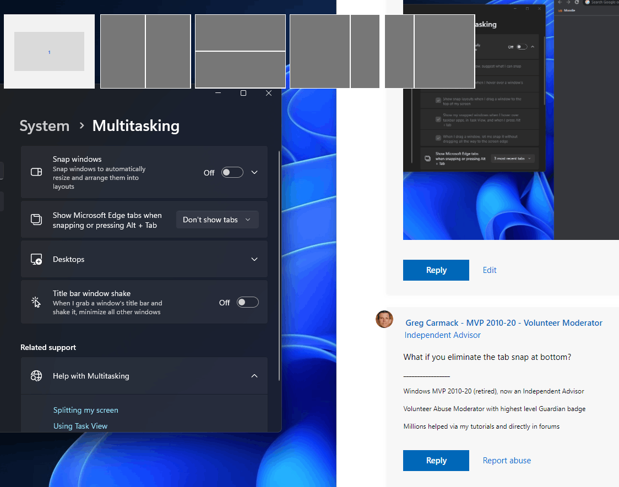Open the "Don't show tabs" dropdown
This screenshot has height=487, width=619.
pos(217,220)
